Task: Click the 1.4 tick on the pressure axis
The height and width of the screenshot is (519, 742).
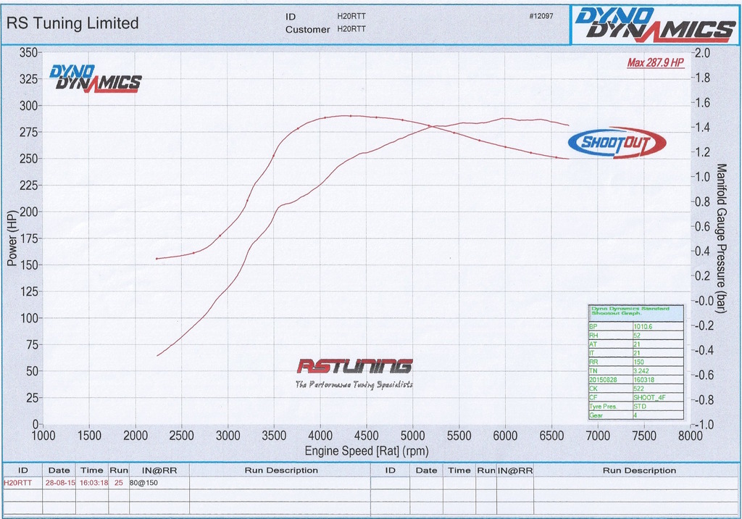Action: pos(702,127)
